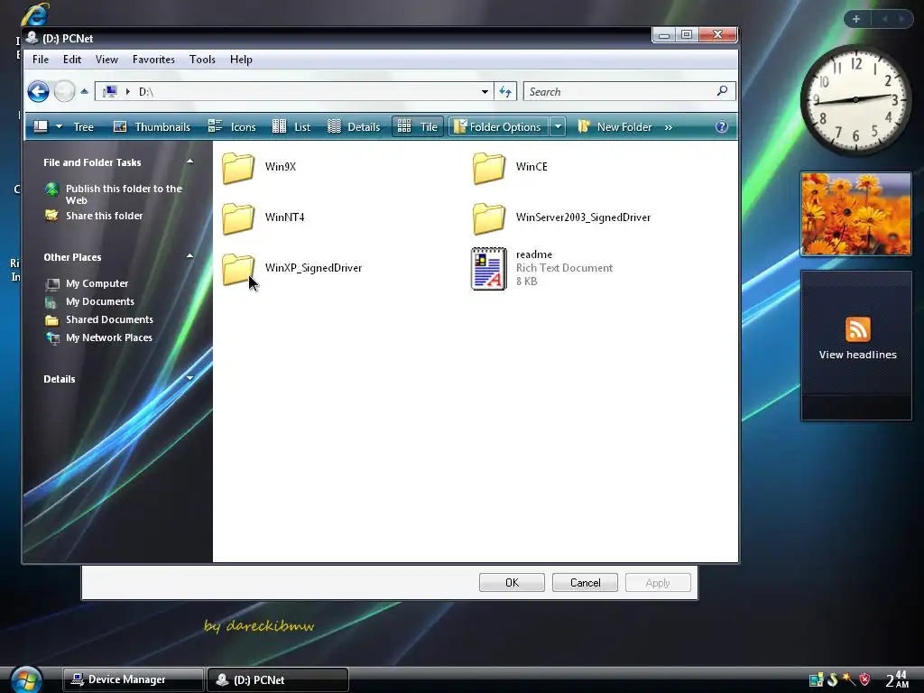Select the WinServer2003_SignedDriver folder icon
924x693 pixels.
coord(488,218)
